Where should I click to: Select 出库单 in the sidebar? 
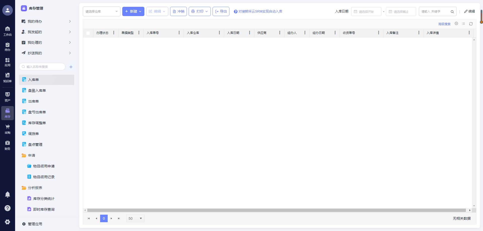33,101
